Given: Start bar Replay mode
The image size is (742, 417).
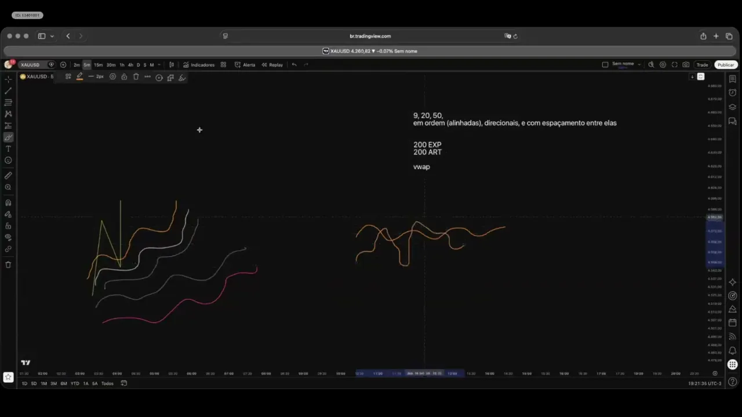Looking at the screenshot, I should coord(272,65).
